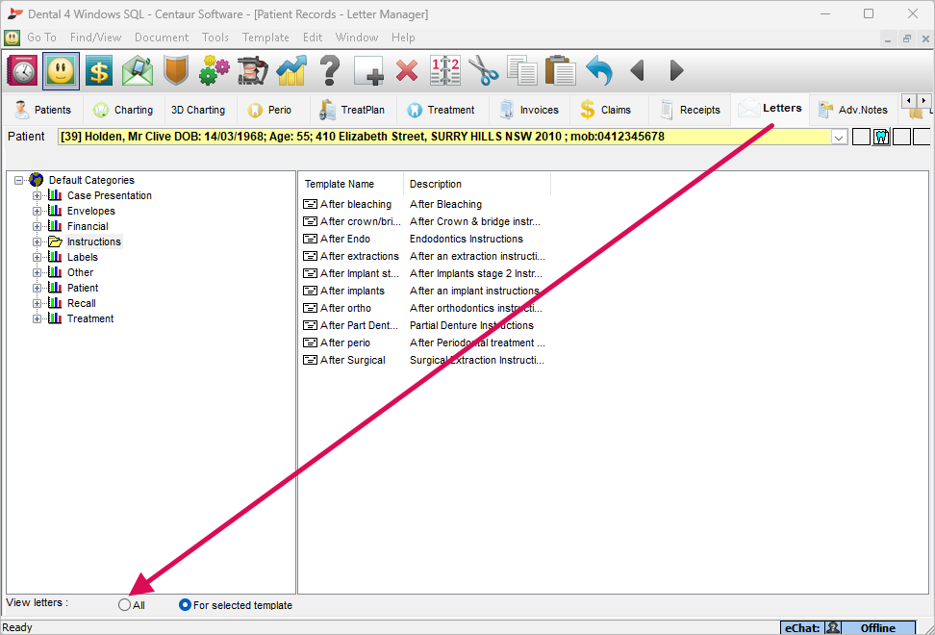Expand the Financial category
The height and width of the screenshot is (635, 935).
click(x=37, y=226)
